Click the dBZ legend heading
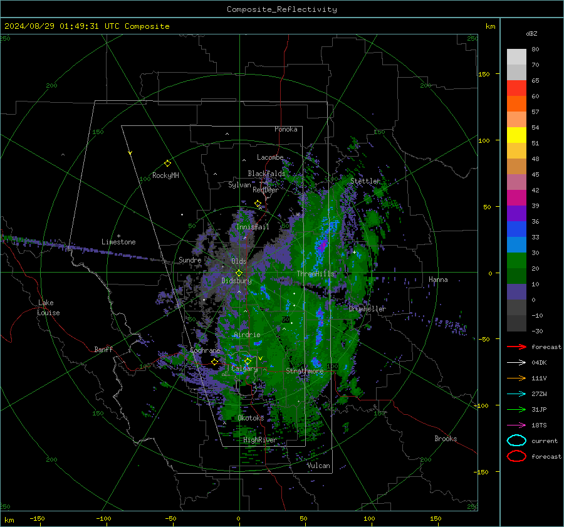 pos(531,34)
